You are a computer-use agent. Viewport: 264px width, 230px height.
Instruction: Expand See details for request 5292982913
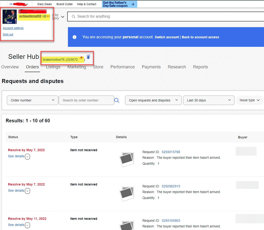(x=27, y=191)
